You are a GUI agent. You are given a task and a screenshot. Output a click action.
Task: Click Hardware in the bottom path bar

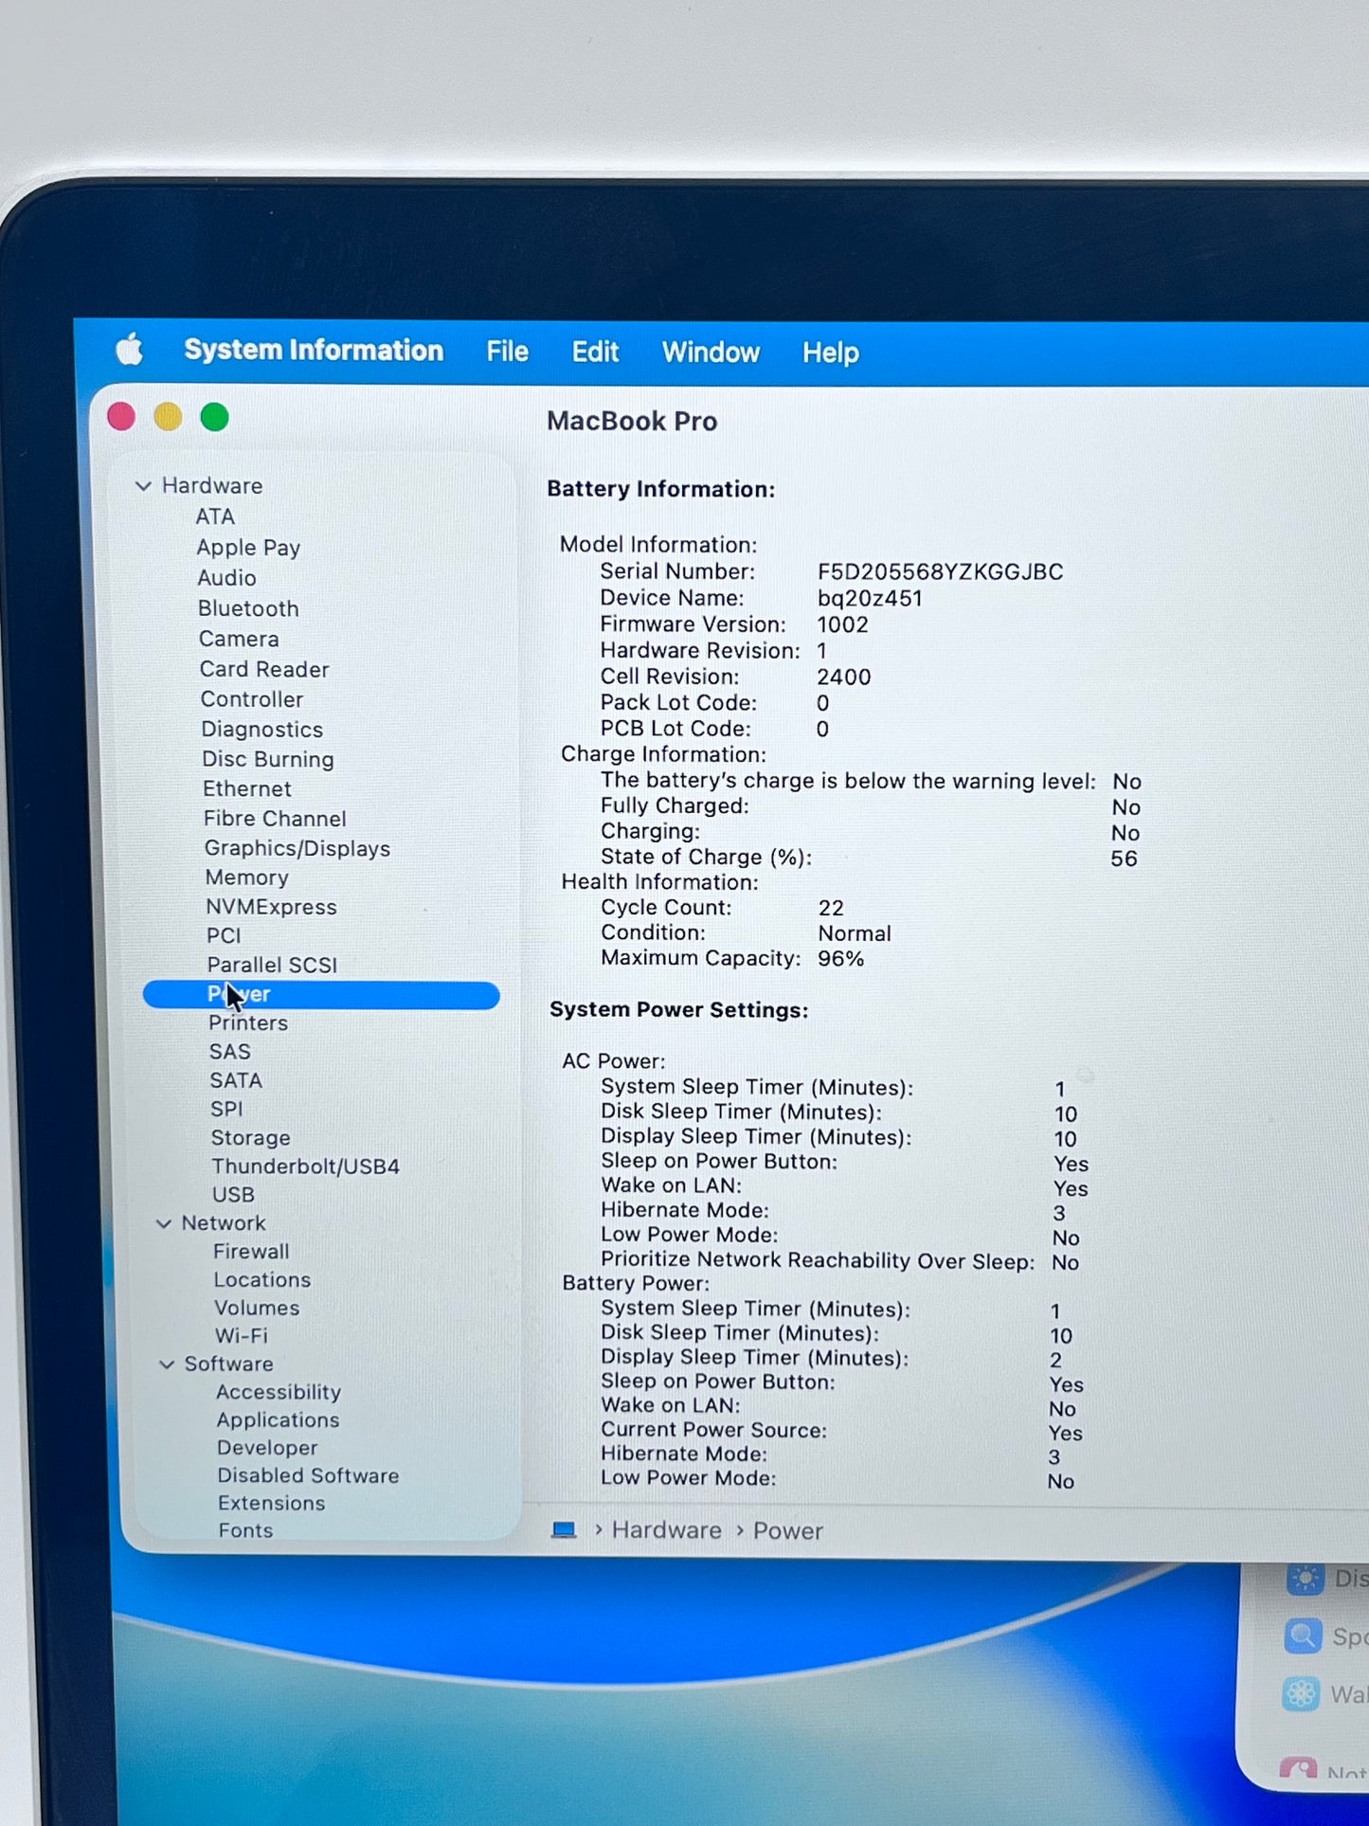point(666,1530)
